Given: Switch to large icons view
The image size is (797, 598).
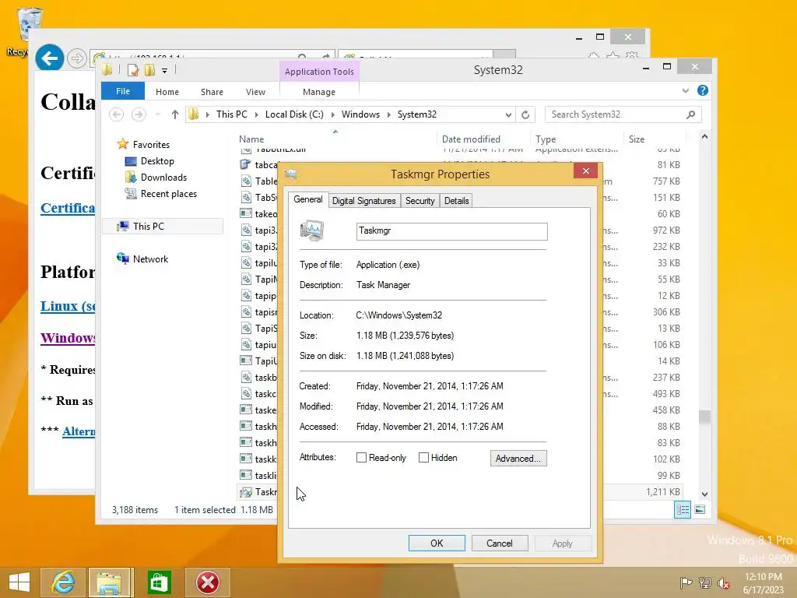Looking at the screenshot, I should click(x=700, y=509).
